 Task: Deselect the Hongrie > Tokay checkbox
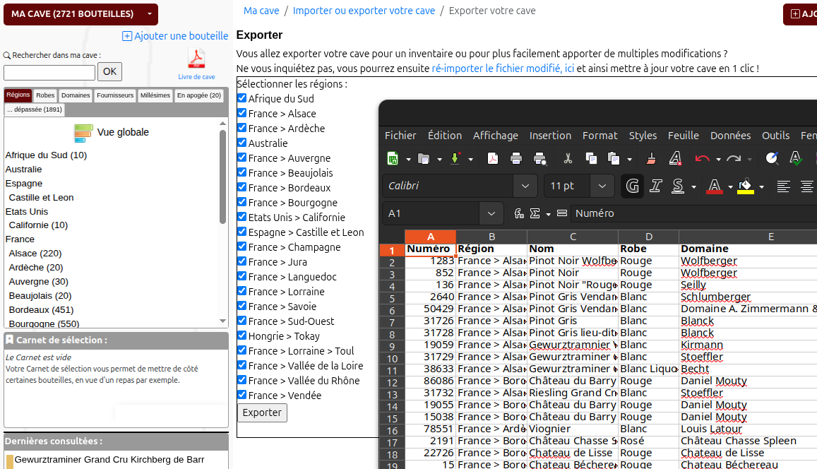pyautogui.click(x=241, y=336)
